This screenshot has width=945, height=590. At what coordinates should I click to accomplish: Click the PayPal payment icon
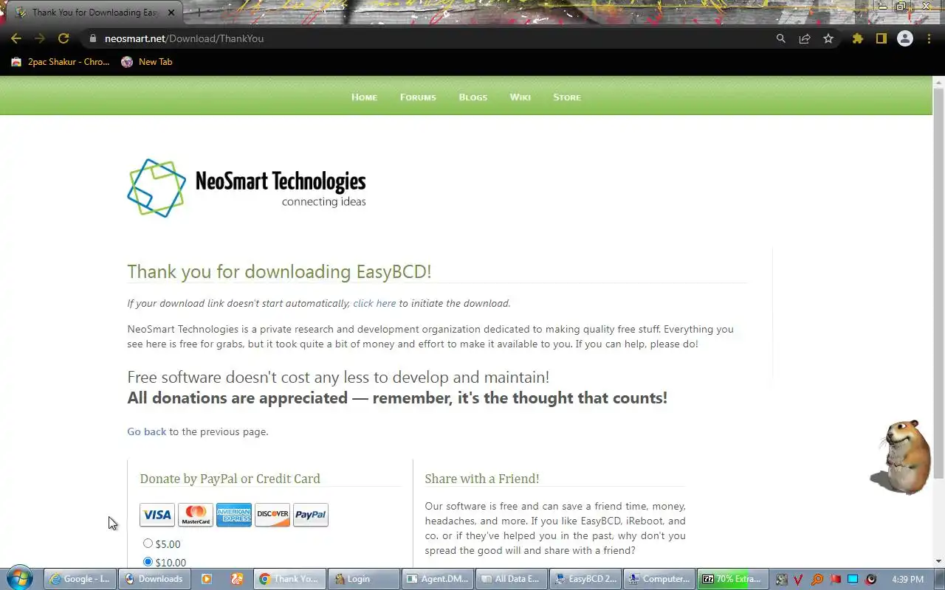pyautogui.click(x=311, y=515)
